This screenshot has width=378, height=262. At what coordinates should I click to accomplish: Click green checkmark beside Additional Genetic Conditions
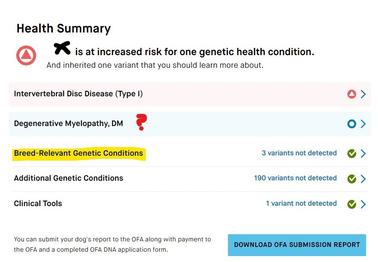[351, 179]
